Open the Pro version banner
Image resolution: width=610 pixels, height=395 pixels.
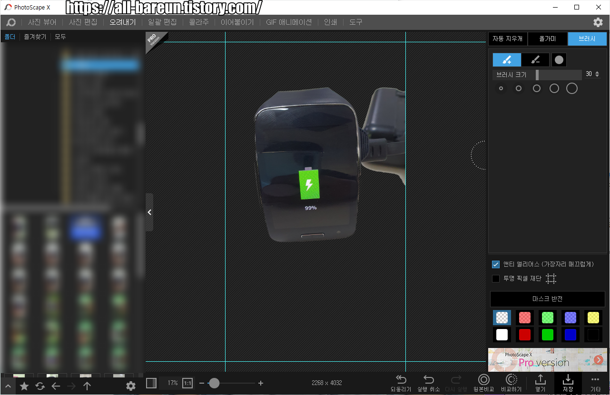(x=548, y=360)
